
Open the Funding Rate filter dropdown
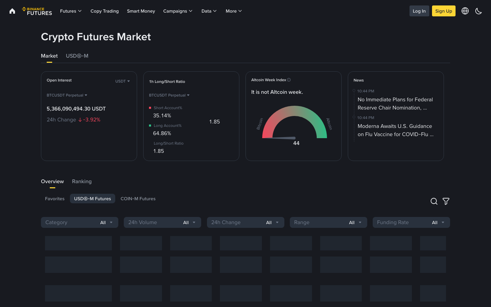point(411,222)
